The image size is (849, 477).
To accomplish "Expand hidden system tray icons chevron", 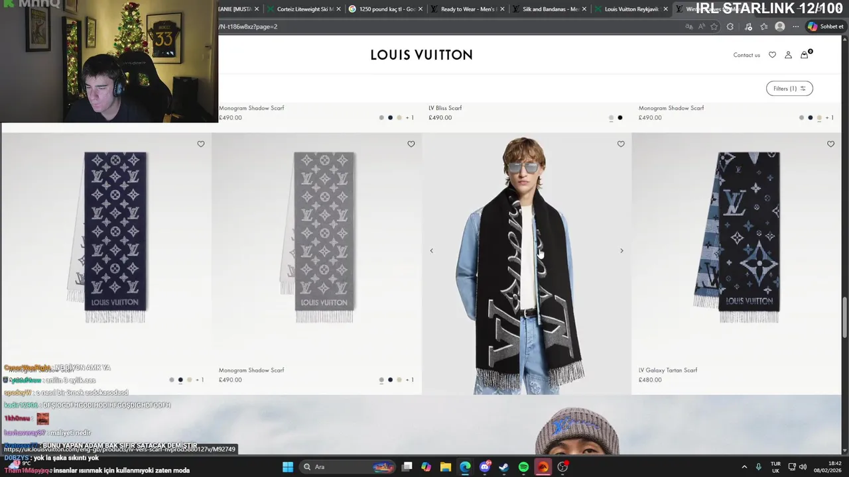I will (x=744, y=467).
